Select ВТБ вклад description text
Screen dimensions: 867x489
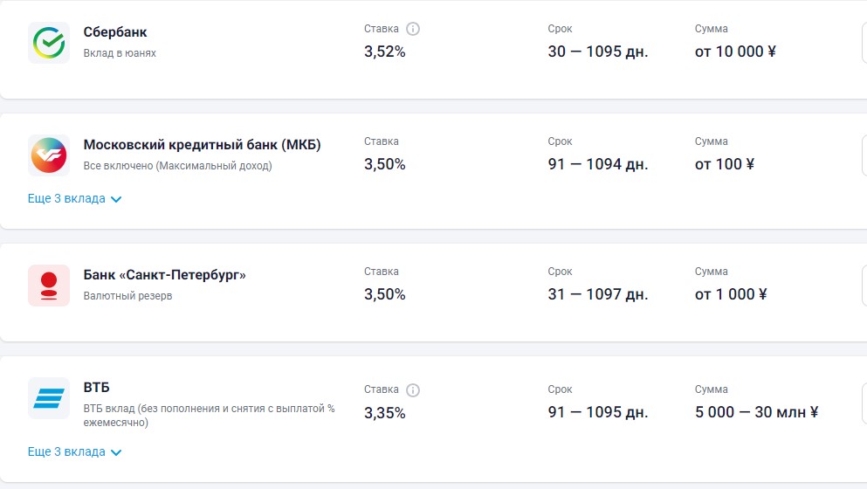pos(209,416)
